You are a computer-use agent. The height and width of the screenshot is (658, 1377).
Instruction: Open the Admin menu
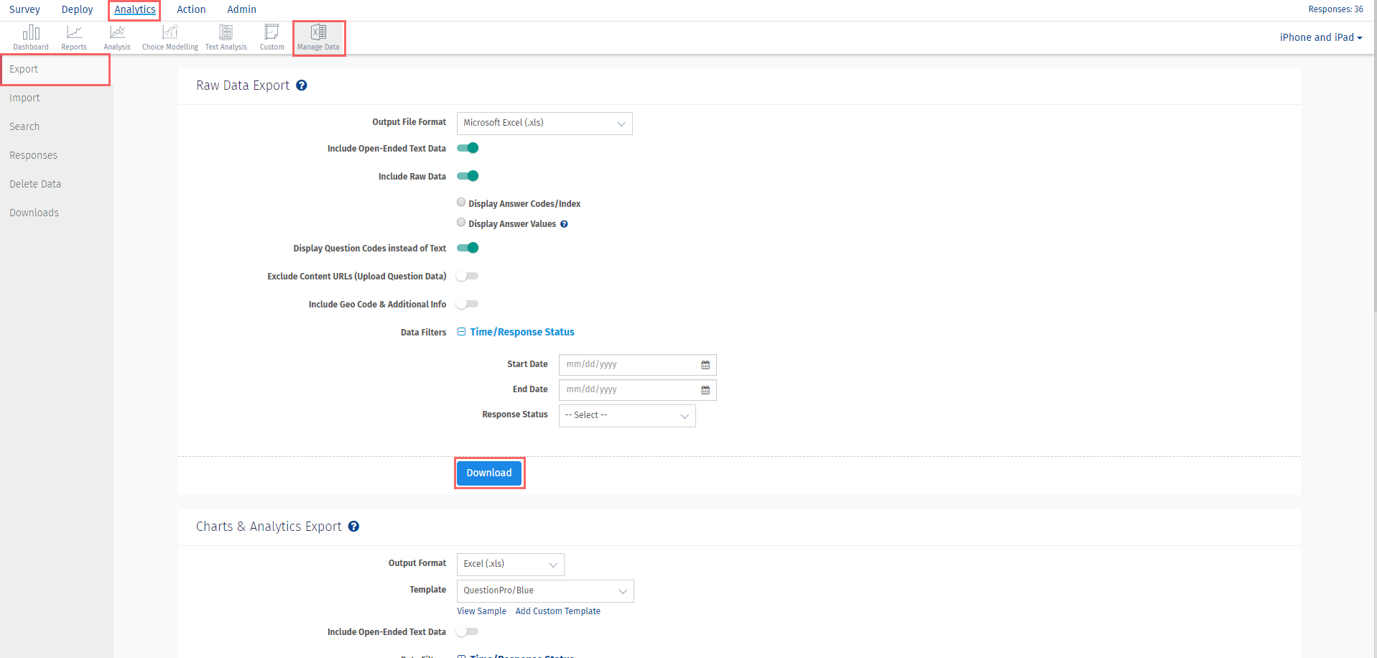(241, 9)
